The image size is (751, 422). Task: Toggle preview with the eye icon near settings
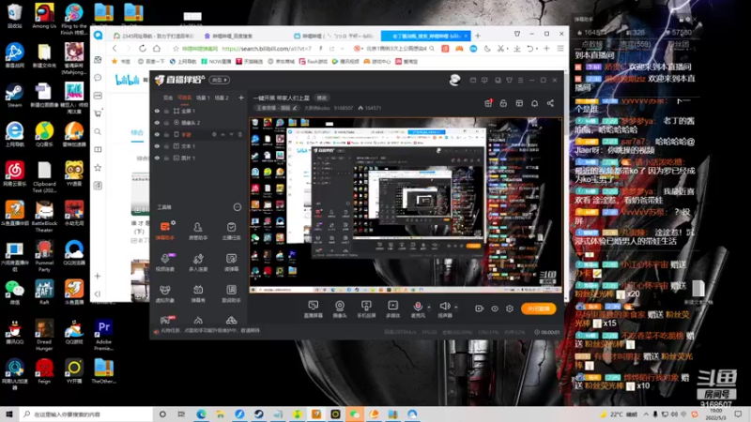click(x=495, y=309)
